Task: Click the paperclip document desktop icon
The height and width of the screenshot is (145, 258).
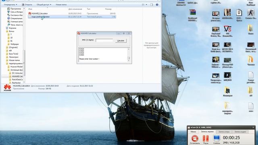Action: [239, 12]
